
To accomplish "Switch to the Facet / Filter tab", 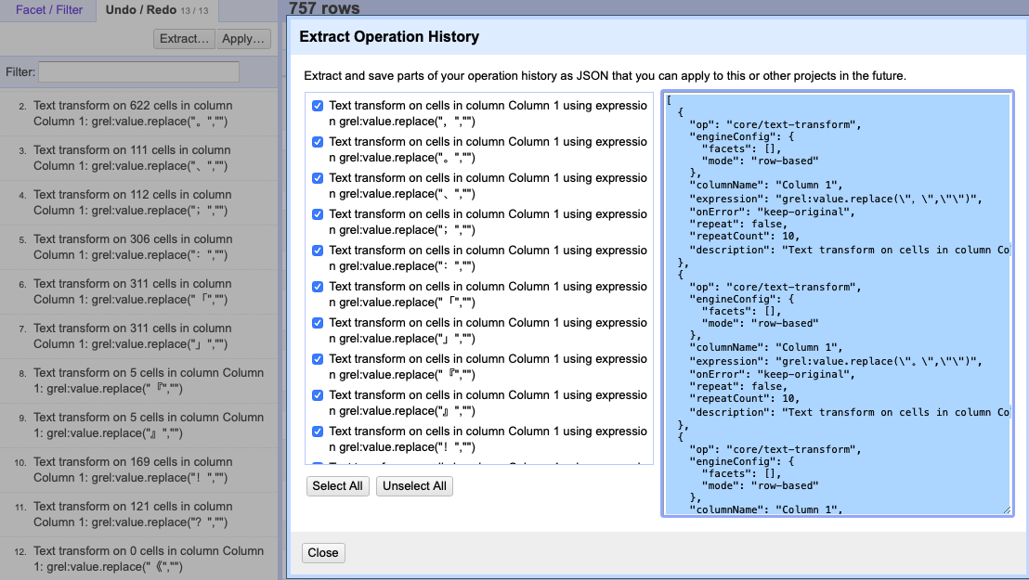I will click(x=49, y=11).
